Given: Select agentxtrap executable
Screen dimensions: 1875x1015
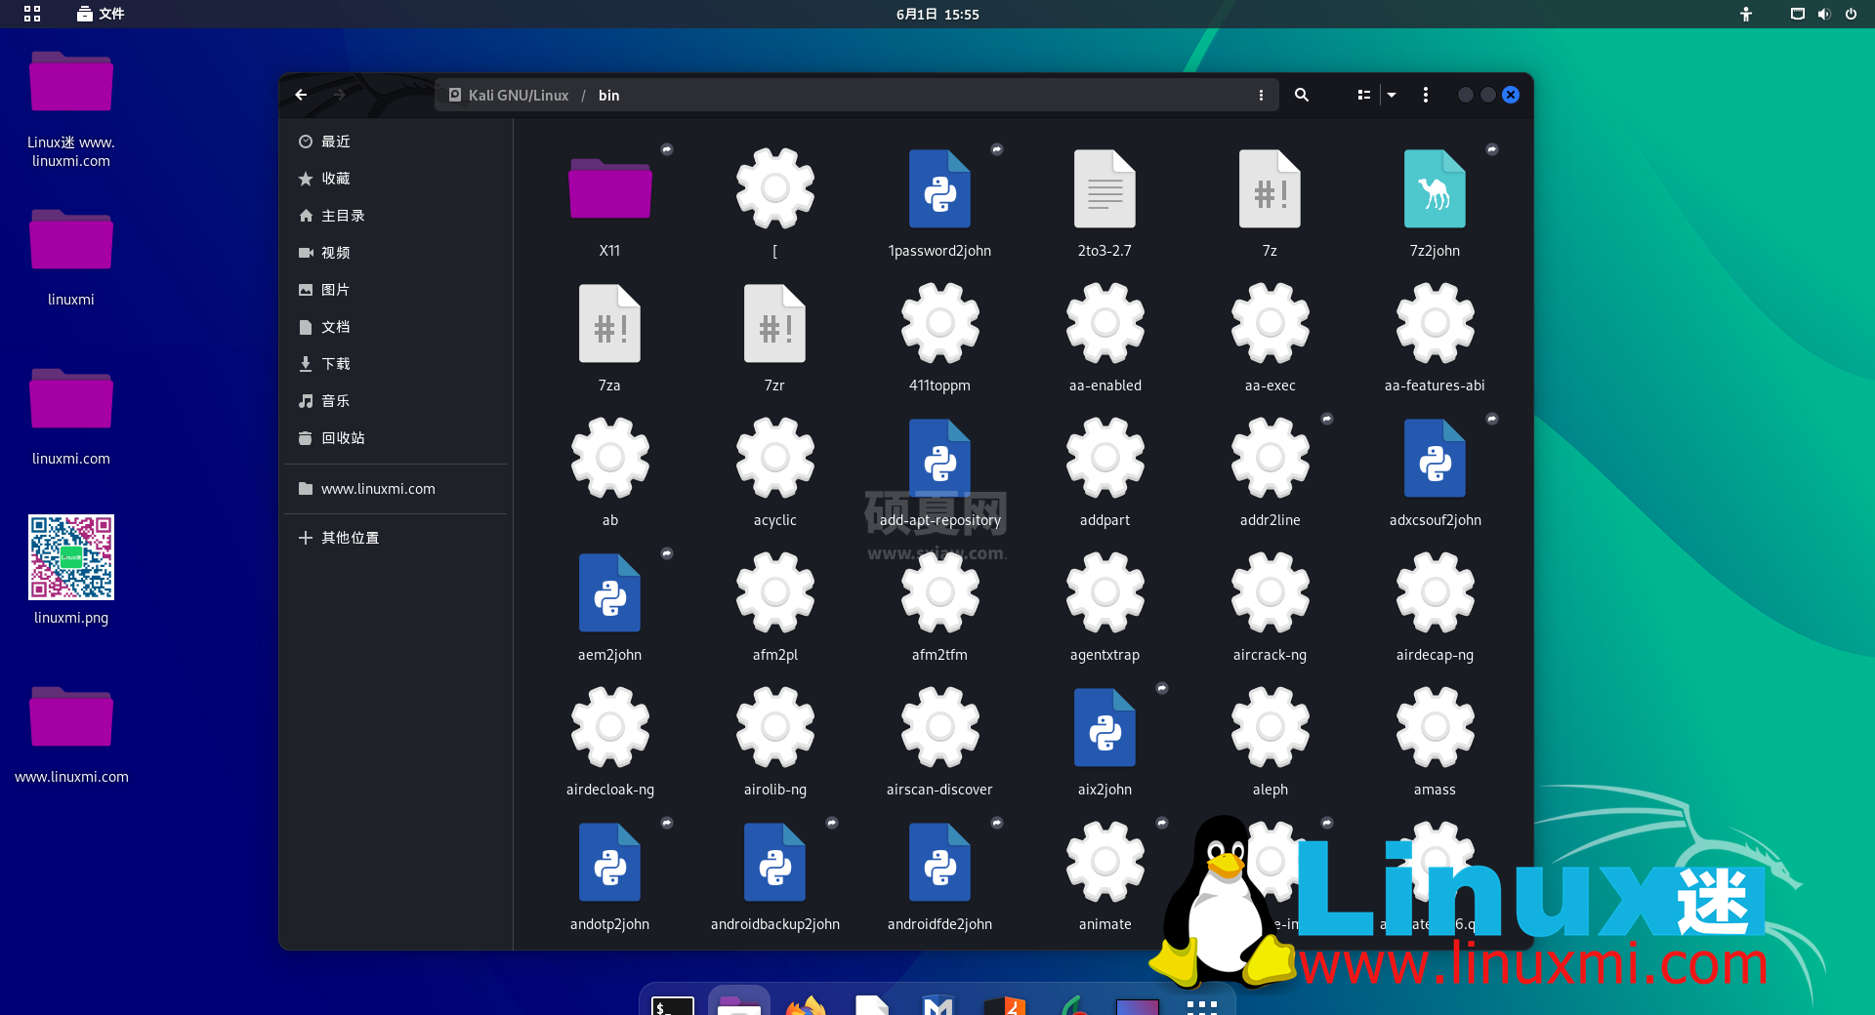Looking at the screenshot, I should coord(1104,606).
